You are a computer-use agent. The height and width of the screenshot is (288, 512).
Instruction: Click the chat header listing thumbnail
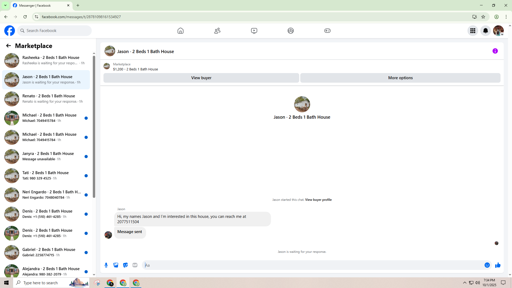point(110,51)
